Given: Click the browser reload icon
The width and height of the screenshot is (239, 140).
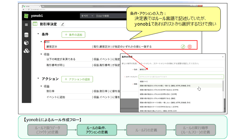Looking at the screenshot, I should (x=29, y=10).
